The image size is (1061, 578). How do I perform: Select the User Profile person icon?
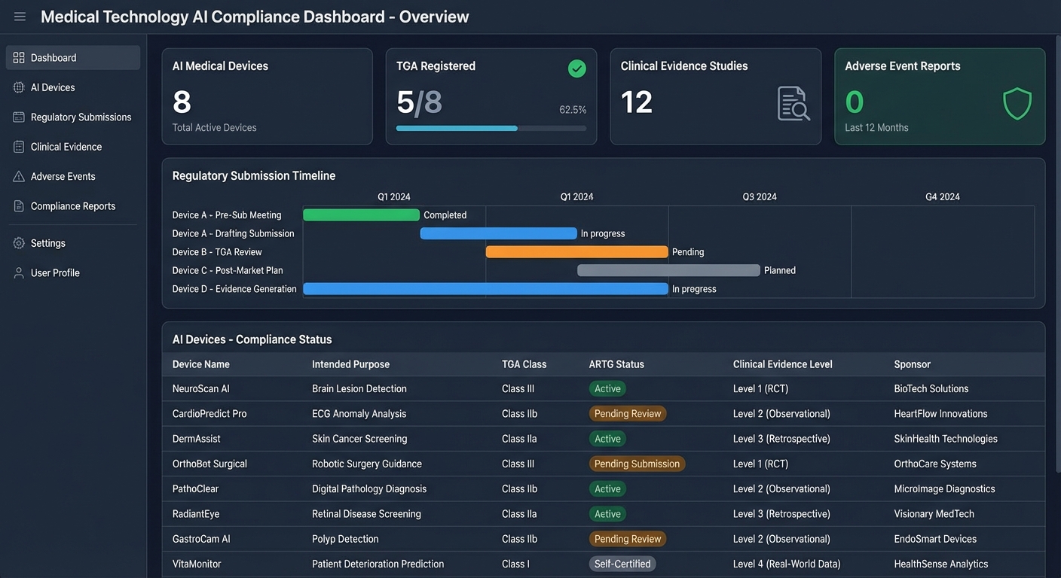pyautogui.click(x=17, y=272)
